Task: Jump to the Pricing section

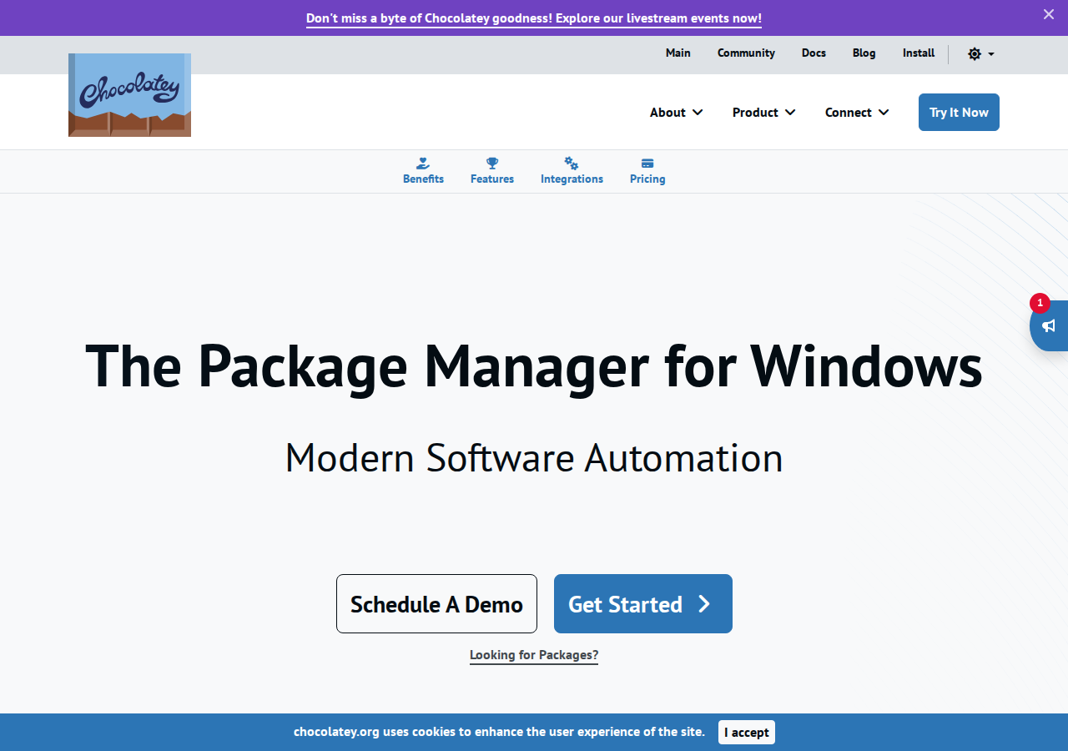Action: [x=647, y=171]
